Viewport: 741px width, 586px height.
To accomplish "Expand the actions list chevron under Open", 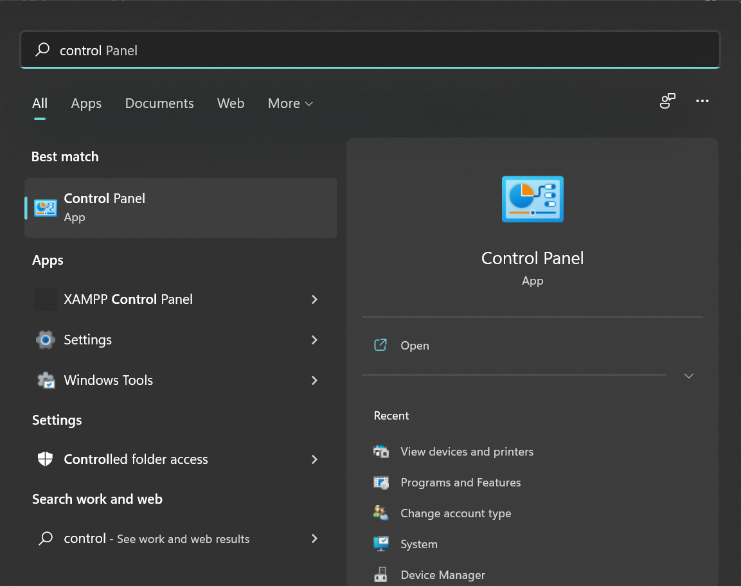I will click(x=689, y=376).
